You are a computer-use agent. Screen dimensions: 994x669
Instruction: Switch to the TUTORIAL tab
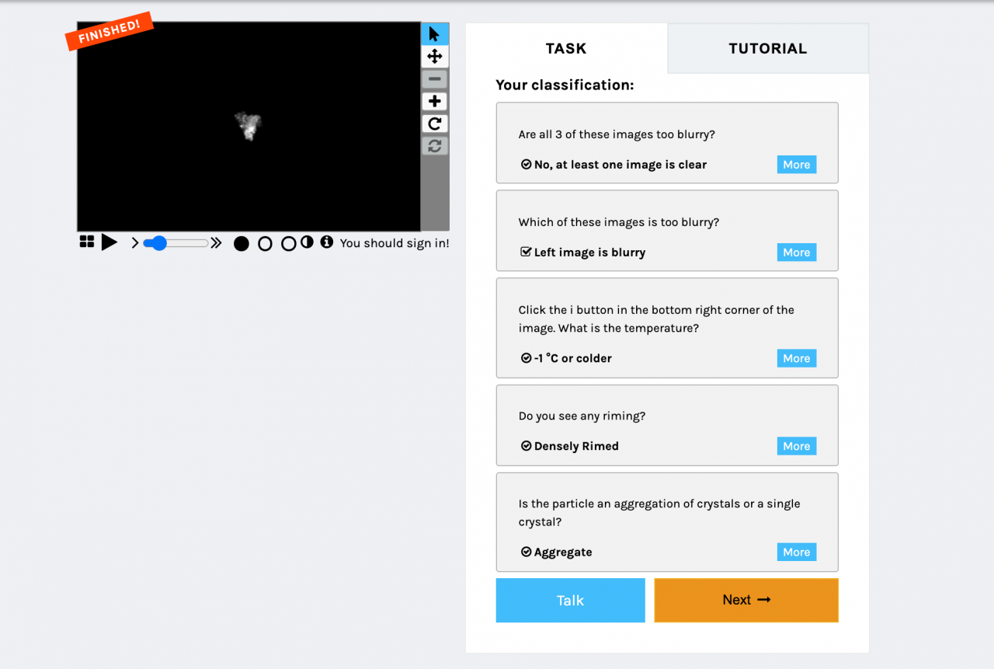click(768, 48)
